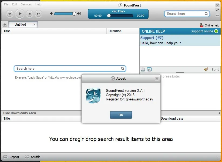This screenshot has height=162, width=222.
Task: Click the magnifier in central search box
Action: (123, 69)
